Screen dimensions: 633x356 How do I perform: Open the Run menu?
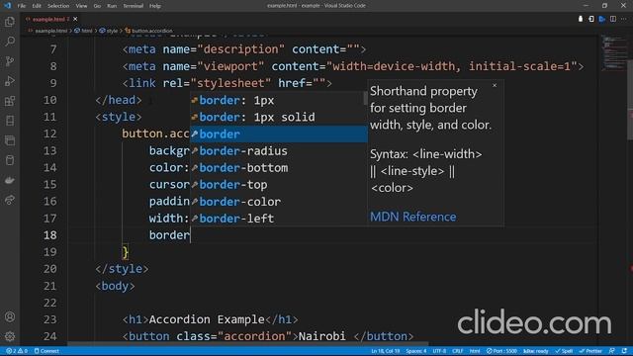click(112, 6)
